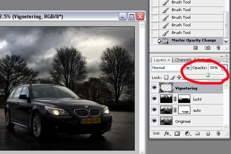Click the blend mode dropdown arrow
The width and height of the screenshot is (231, 154).
pos(188,68)
